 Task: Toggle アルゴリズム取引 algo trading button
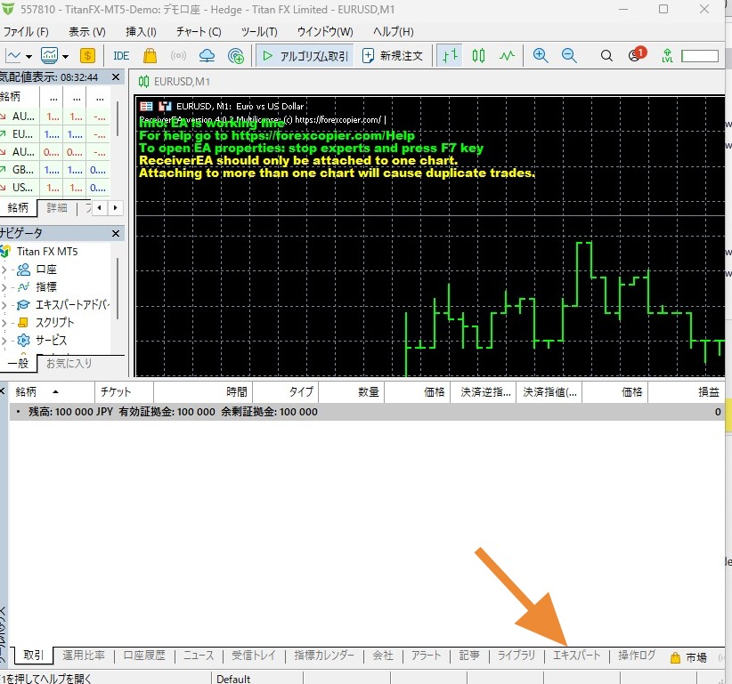tap(305, 56)
